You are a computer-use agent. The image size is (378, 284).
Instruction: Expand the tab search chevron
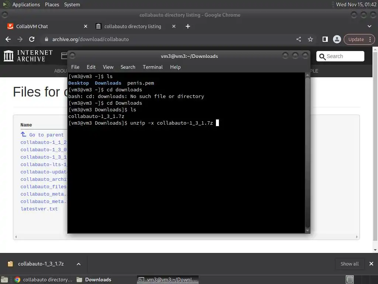369,26
